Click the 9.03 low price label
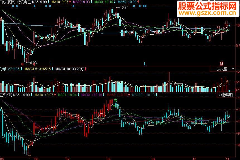The image size is (240, 160). coord(33,63)
